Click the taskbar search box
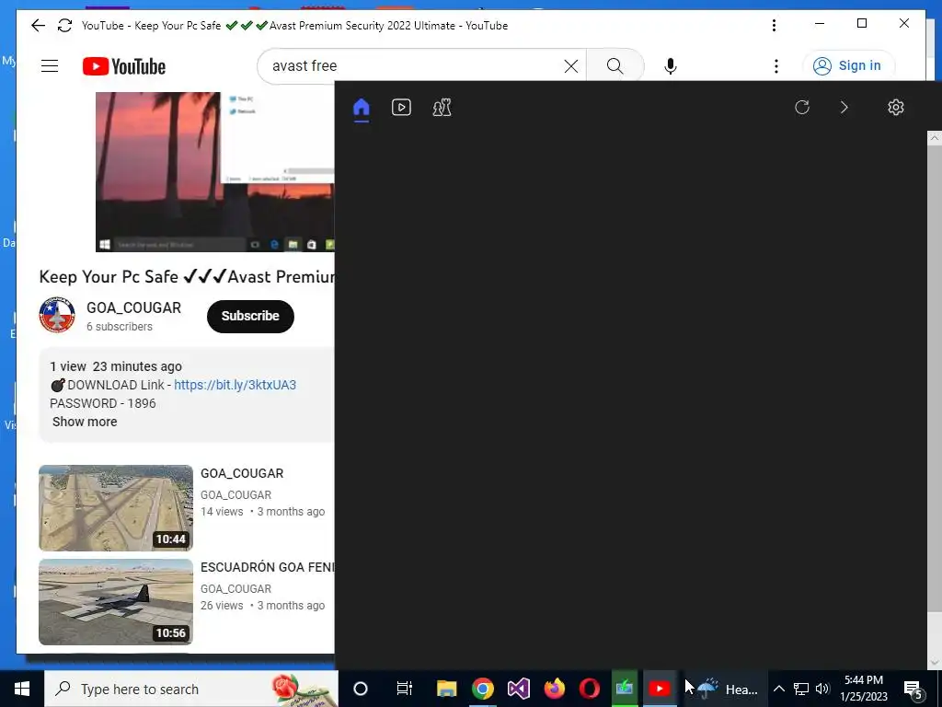The height and width of the screenshot is (707, 942). click(191, 689)
